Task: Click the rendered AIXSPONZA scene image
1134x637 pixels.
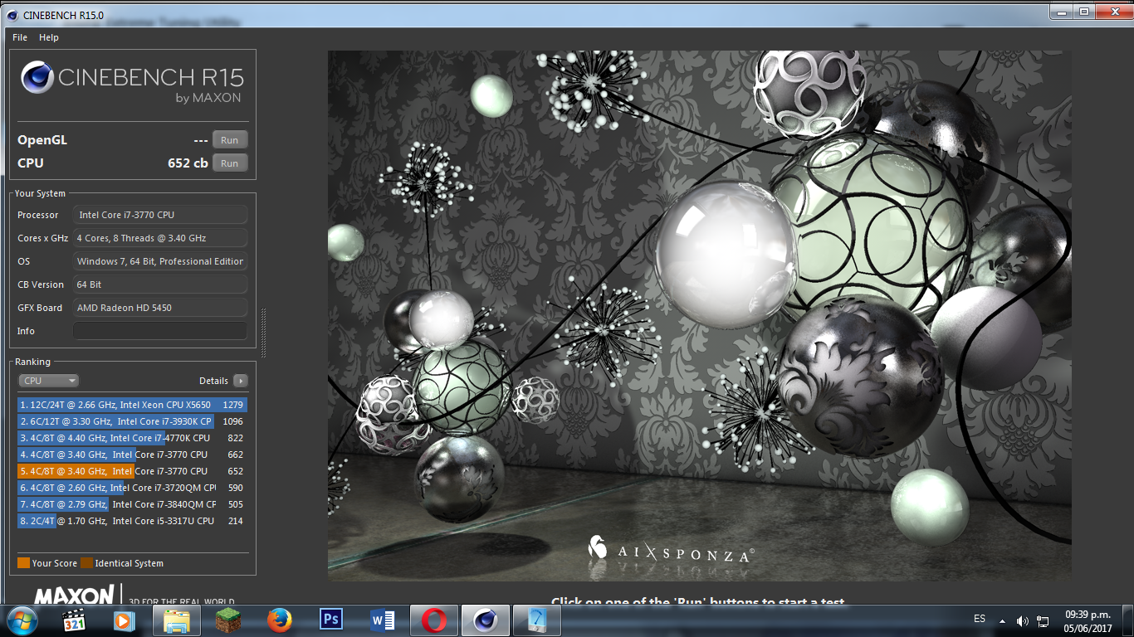Action: 699,315
